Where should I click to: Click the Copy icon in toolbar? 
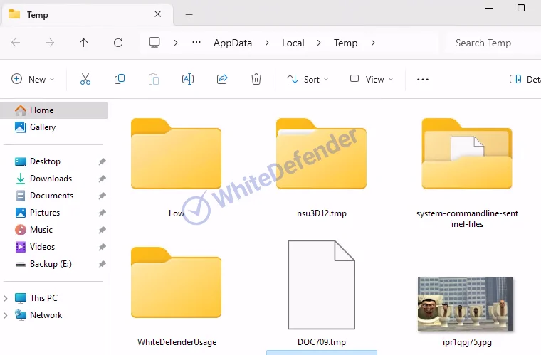[x=120, y=80]
